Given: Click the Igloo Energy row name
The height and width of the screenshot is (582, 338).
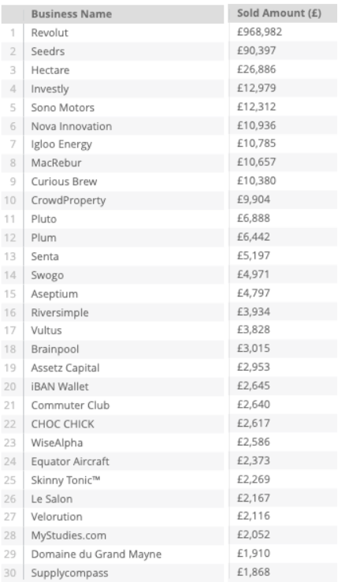Looking at the screenshot, I should (61, 144).
